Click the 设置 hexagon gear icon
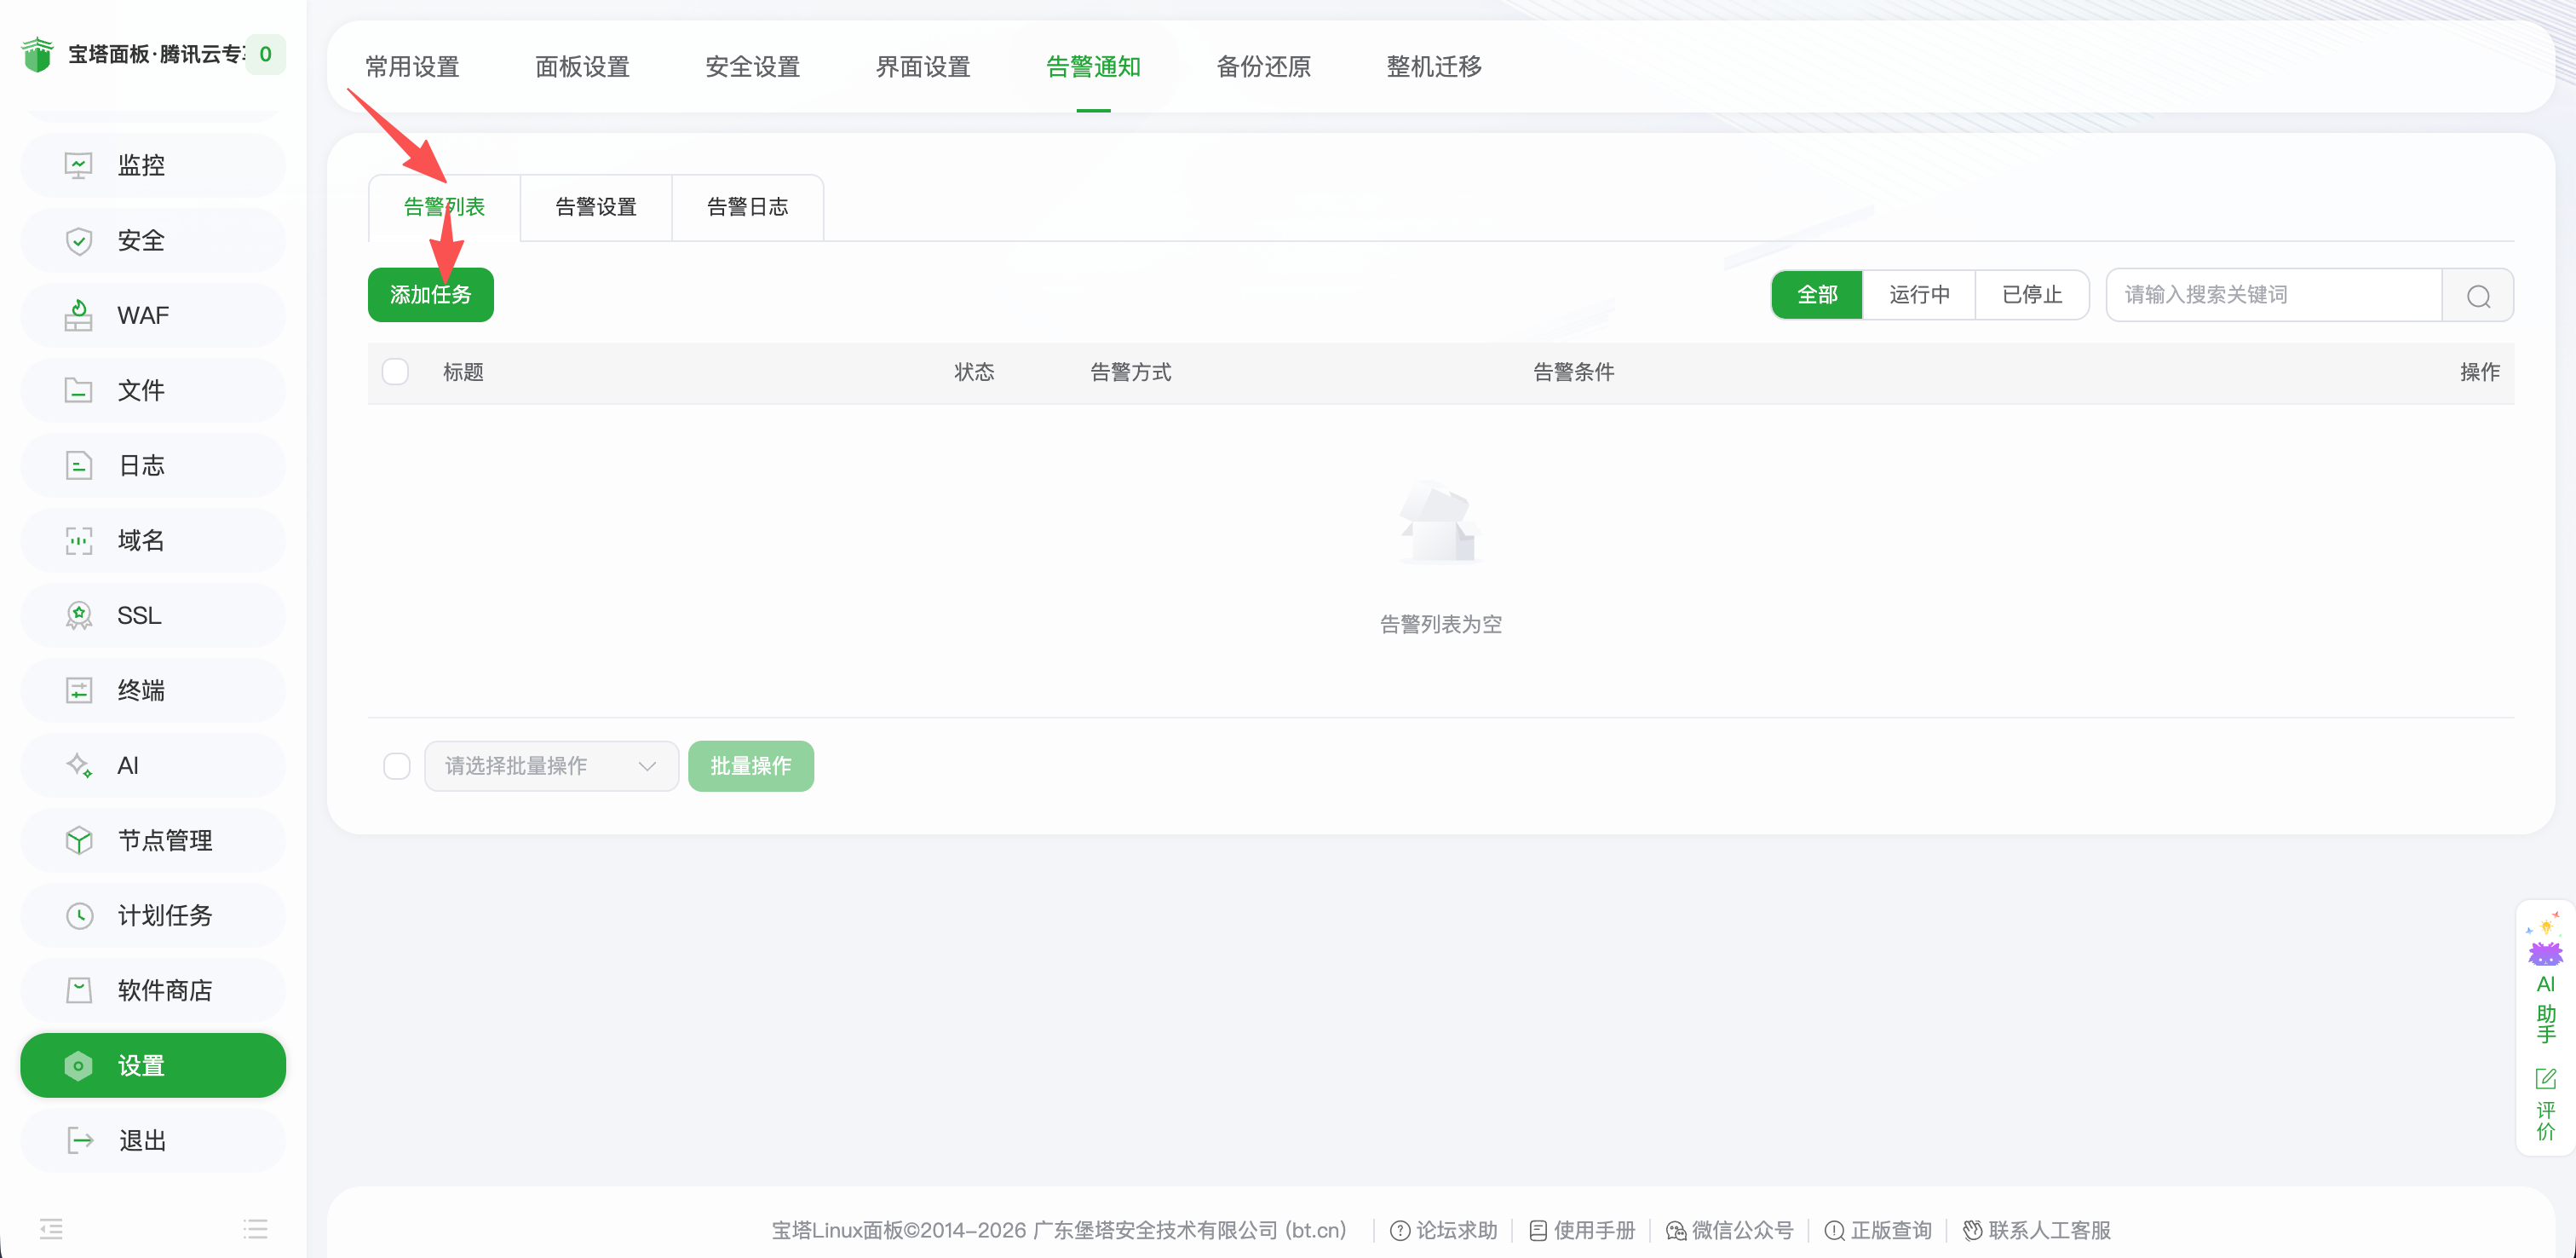Image resolution: width=2576 pixels, height=1258 pixels. point(78,1066)
